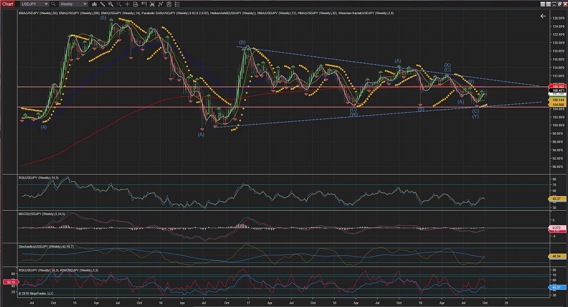The height and width of the screenshot is (307, 568).
Task: Open the Weekly interval dropdown
Action: click(x=73, y=4)
